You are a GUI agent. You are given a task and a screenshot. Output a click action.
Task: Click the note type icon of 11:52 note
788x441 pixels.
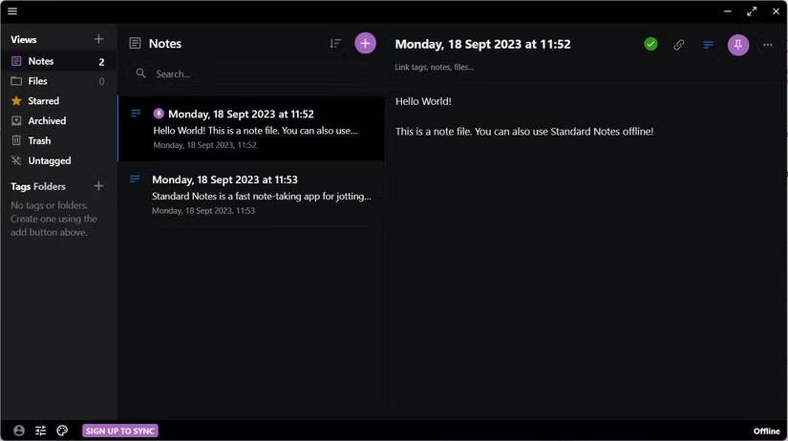(x=136, y=114)
